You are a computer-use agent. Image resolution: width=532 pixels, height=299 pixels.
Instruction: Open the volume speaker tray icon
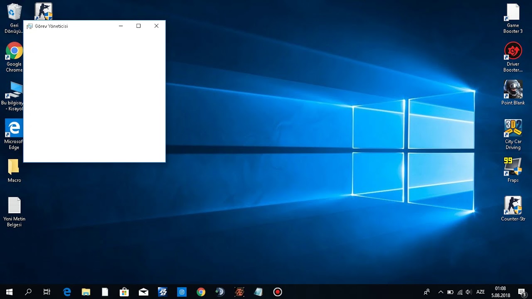tap(469, 292)
